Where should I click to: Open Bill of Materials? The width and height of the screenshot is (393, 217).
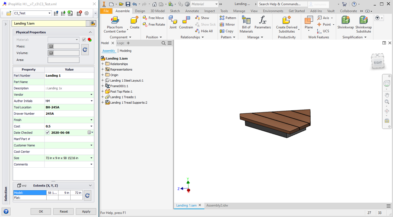coord(246,24)
